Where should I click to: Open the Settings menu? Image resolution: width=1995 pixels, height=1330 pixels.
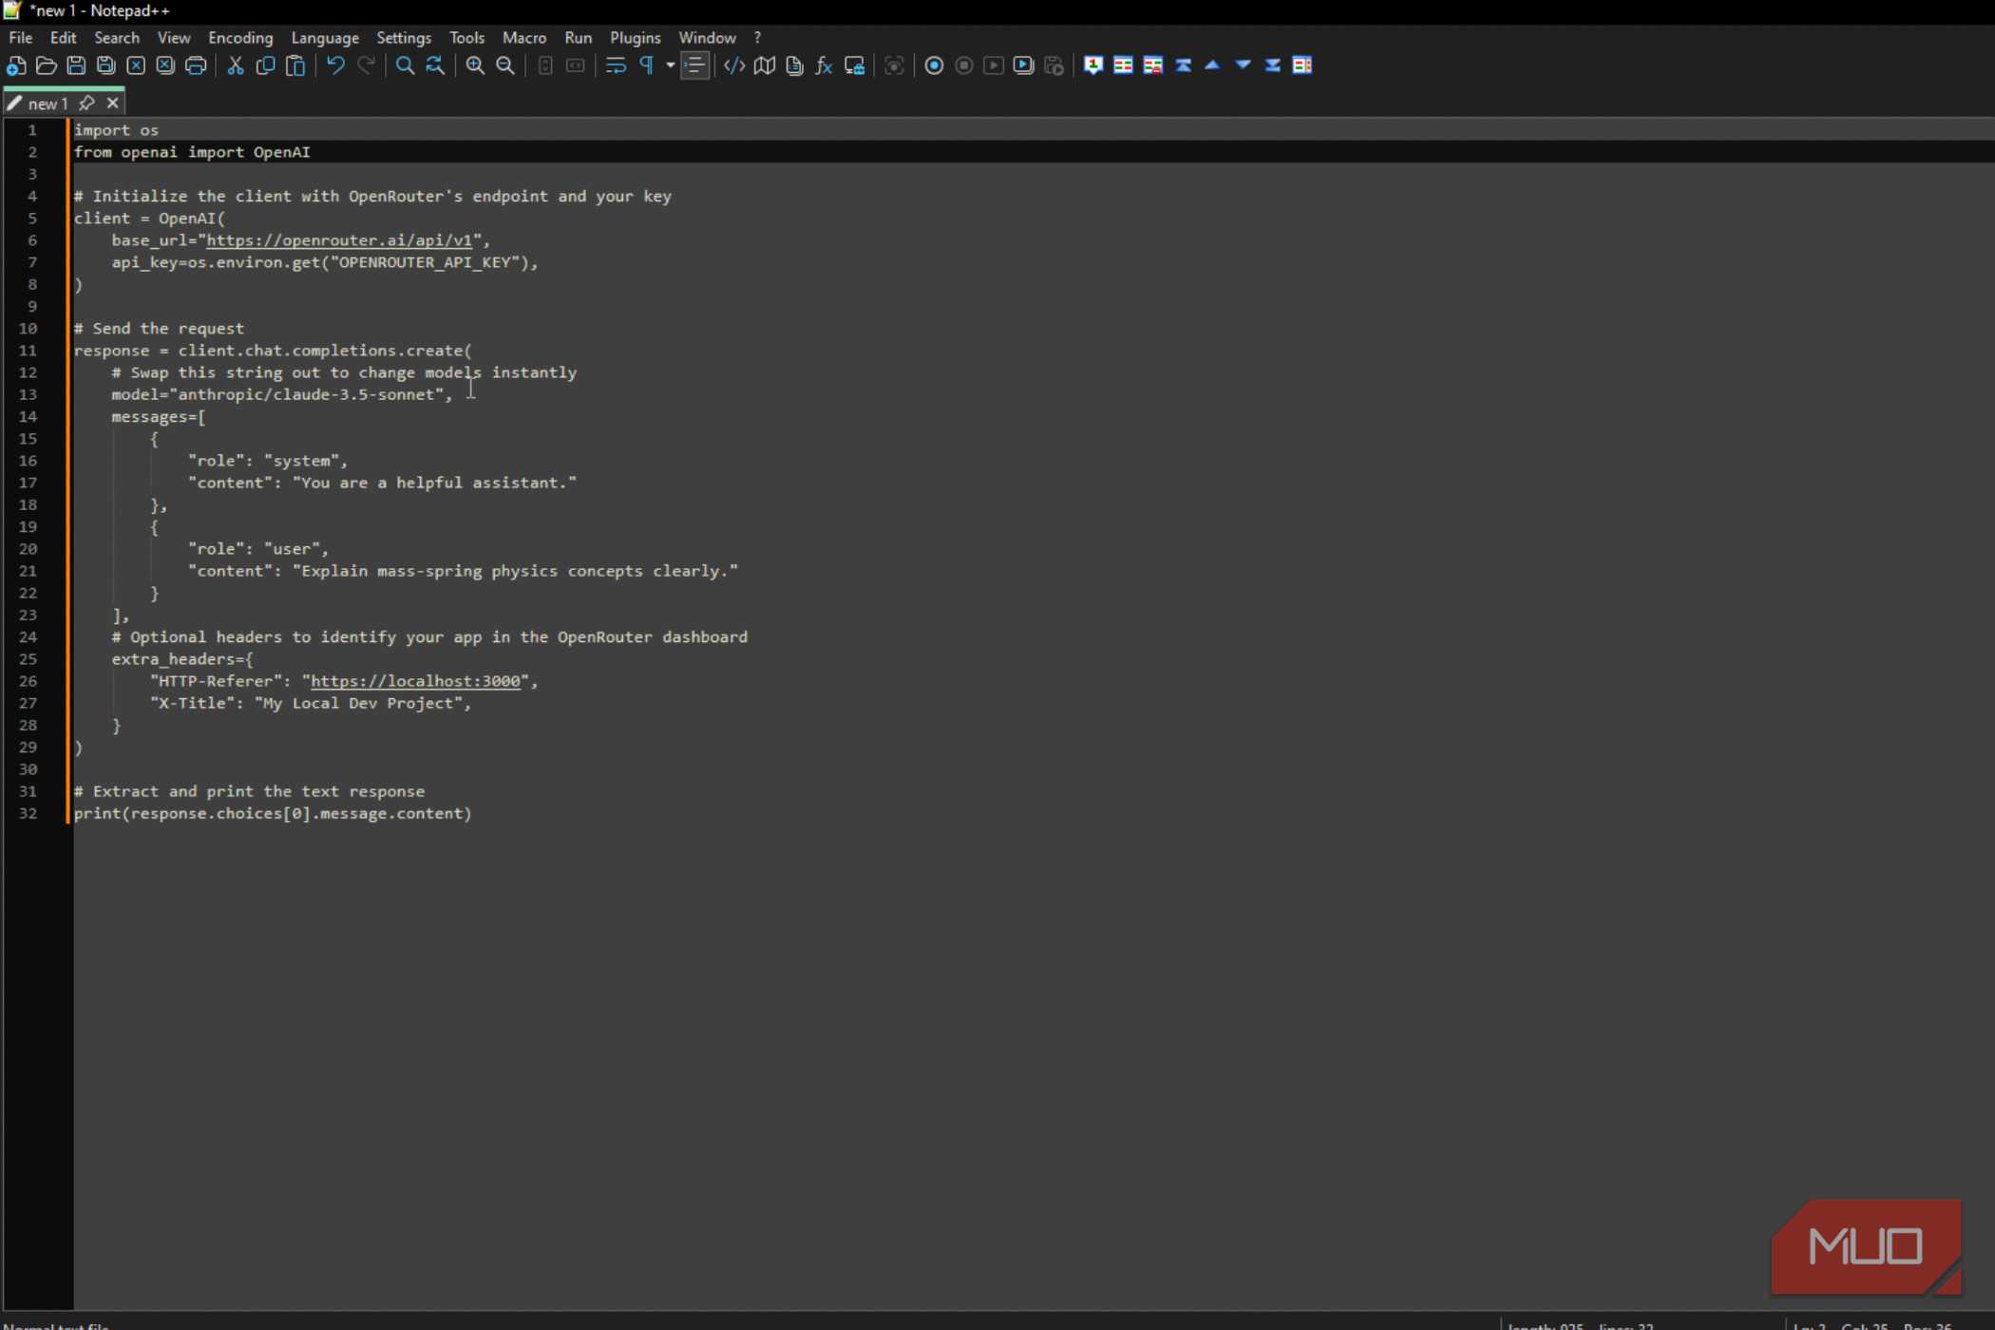tap(404, 38)
